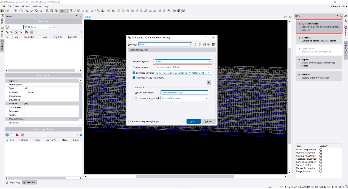Click the point ID input field
Screen dimensions: 348x189
(x=16, y=27)
